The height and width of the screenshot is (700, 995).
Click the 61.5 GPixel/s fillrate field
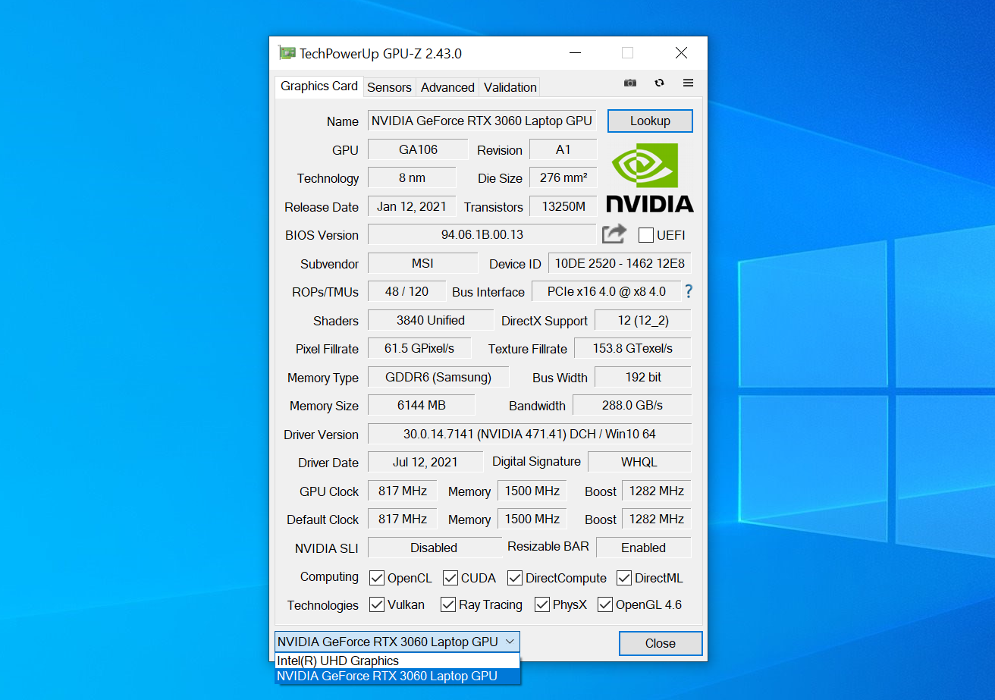419,348
